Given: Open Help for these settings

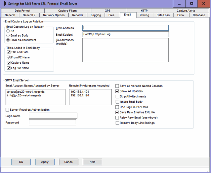Looking at the screenshot, I should pyautogui.click(x=93, y=162).
